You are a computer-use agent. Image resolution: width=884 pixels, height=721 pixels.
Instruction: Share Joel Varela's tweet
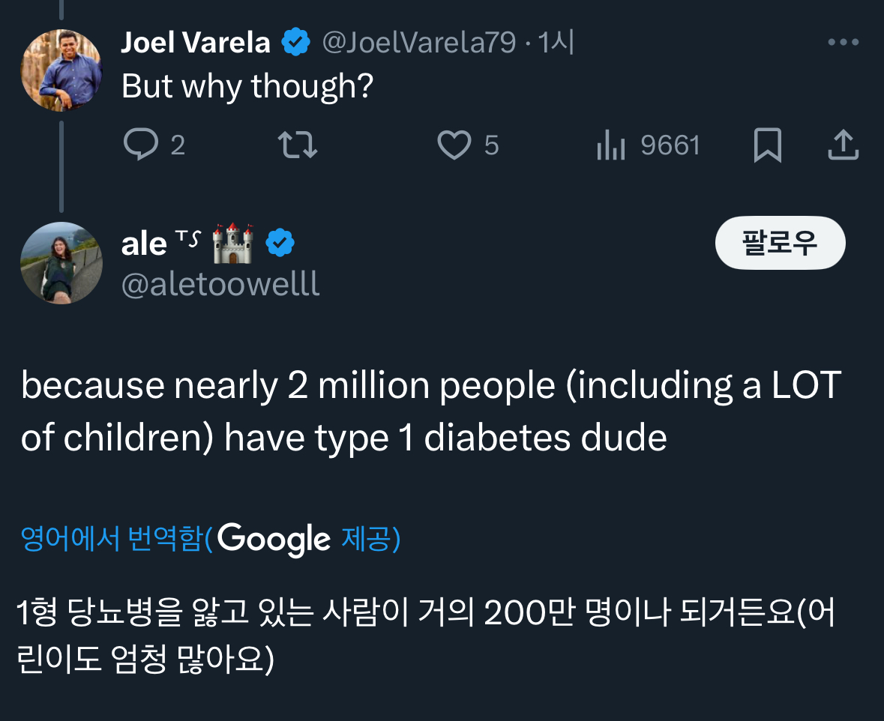click(x=842, y=145)
